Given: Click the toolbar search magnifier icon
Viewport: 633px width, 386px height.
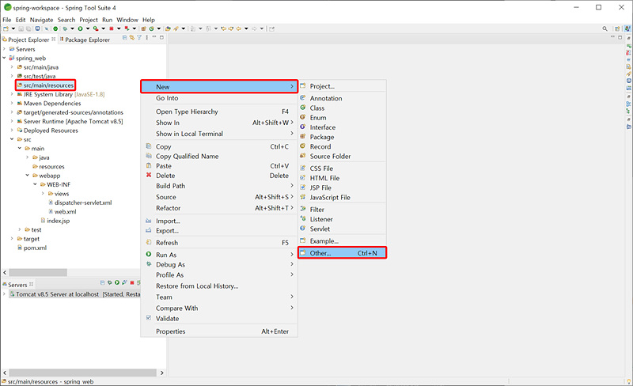Looking at the screenshot, I should pyautogui.click(x=605, y=28).
